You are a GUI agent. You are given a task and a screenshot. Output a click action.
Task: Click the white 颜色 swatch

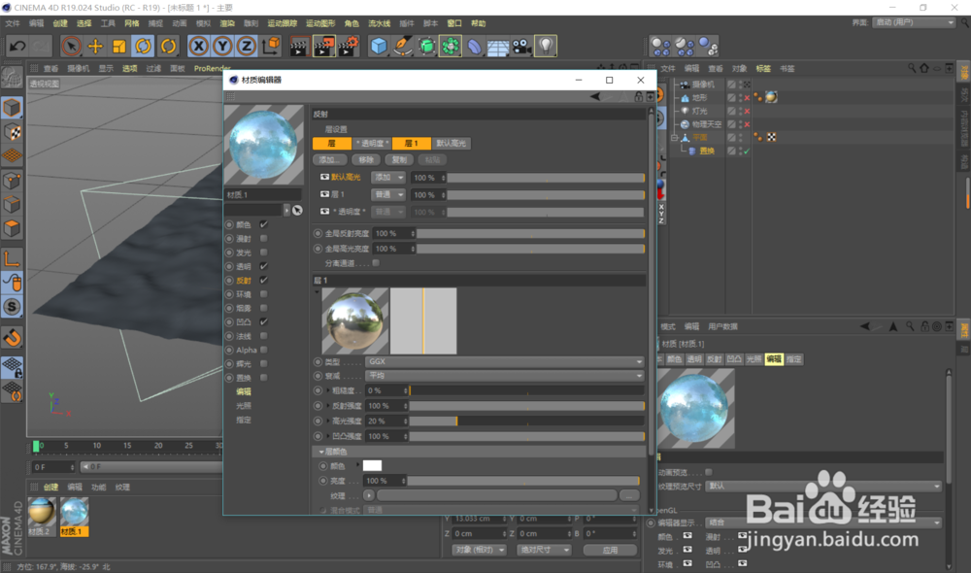(x=372, y=466)
